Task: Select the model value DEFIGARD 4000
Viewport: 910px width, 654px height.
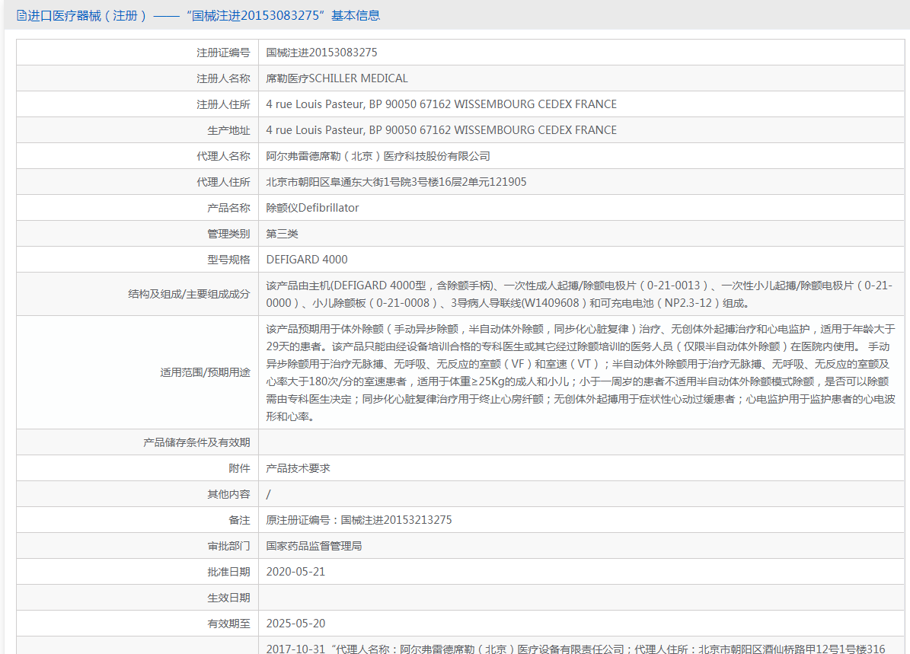Action: [307, 260]
